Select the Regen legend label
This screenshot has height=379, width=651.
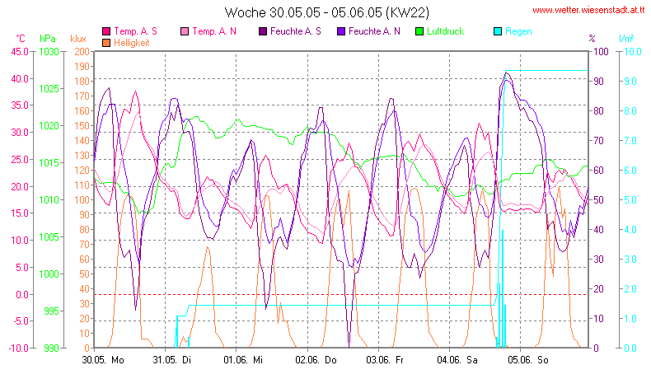[x=518, y=31]
